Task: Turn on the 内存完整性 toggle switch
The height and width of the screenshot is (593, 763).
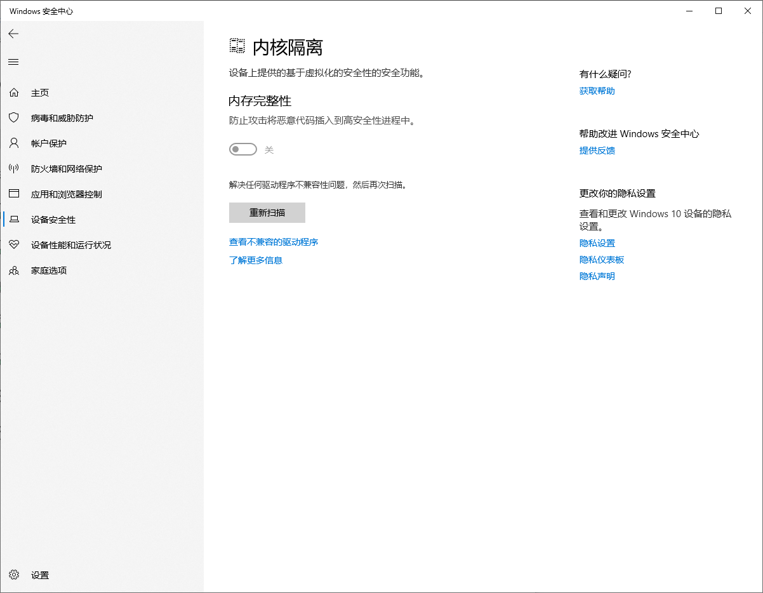Action: pyautogui.click(x=243, y=150)
